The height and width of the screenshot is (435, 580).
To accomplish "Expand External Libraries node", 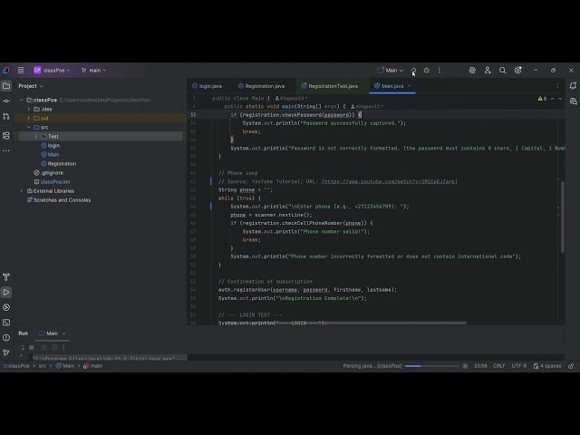I will pos(22,191).
